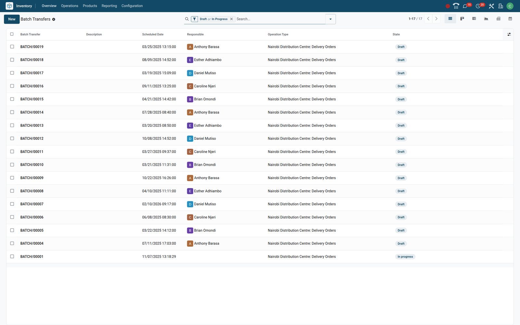Open Batch Transfers gear actions menu

54,19
